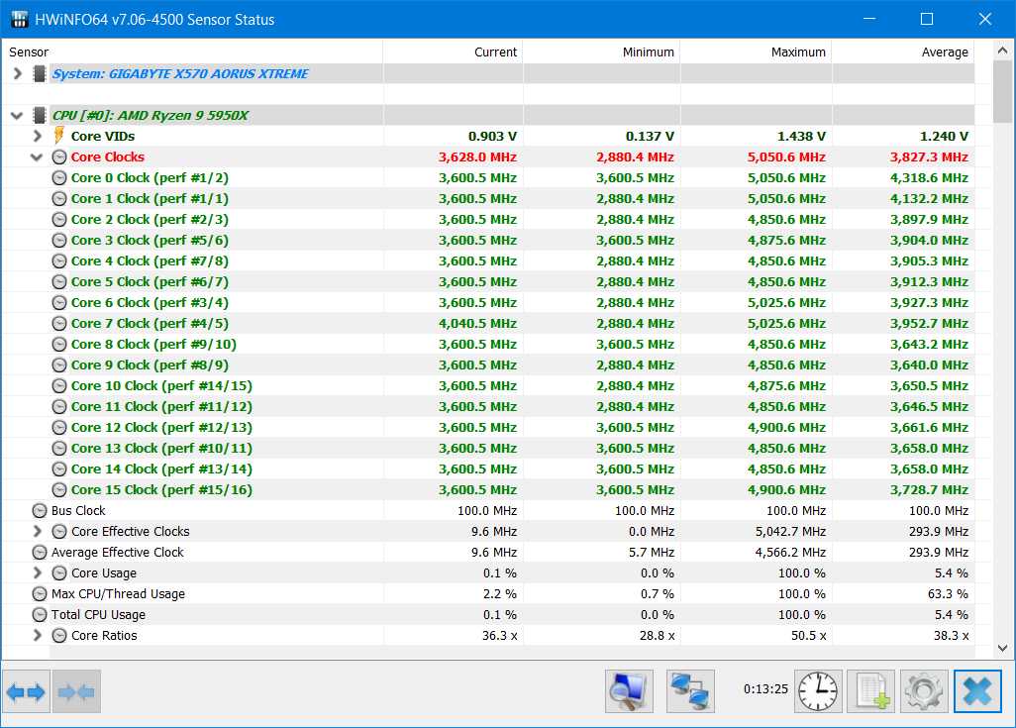
Task: Close sensors with the blue X button
Action: tap(977, 691)
